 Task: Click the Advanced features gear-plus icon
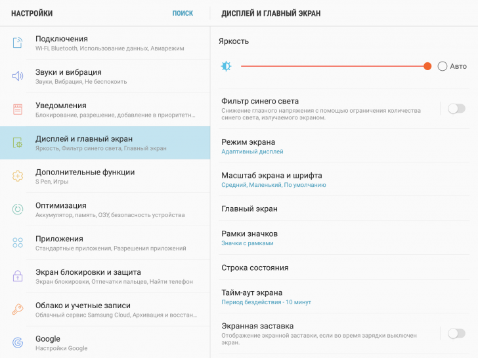coord(18,176)
